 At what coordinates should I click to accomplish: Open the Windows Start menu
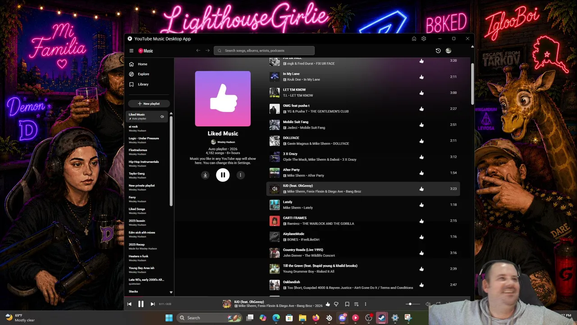pos(169,318)
